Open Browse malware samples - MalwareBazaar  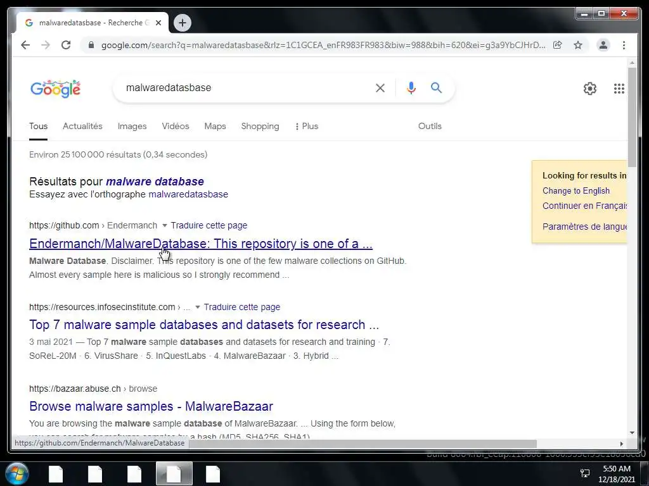[151, 406]
